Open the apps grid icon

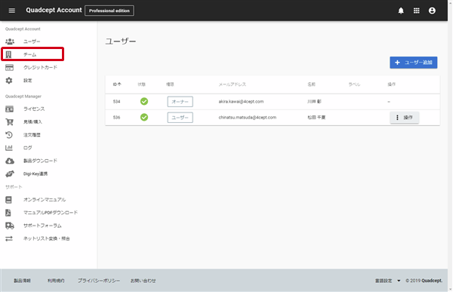point(416,11)
